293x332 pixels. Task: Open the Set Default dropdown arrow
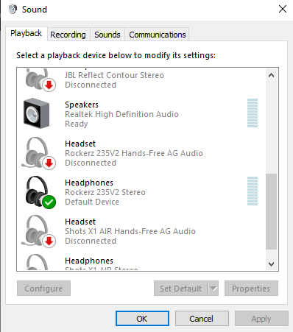tap(213, 289)
